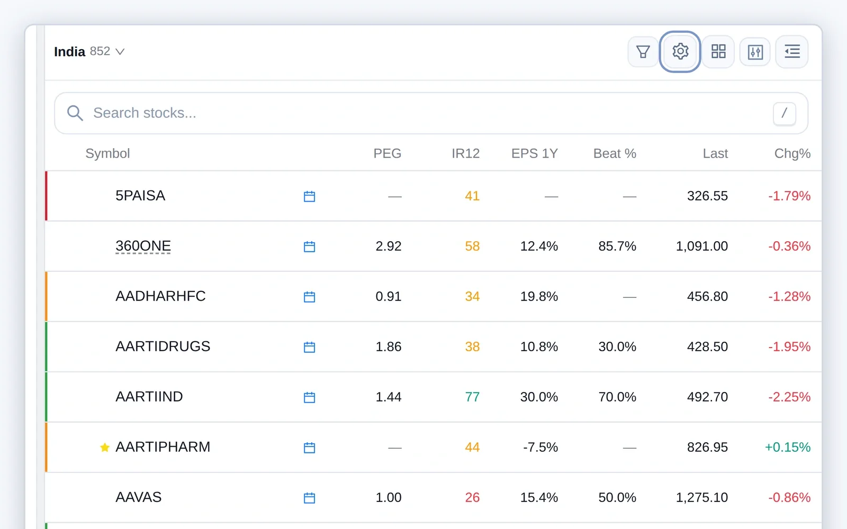
Task: Open calendar icon for 360ONE
Action: (310, 247)
